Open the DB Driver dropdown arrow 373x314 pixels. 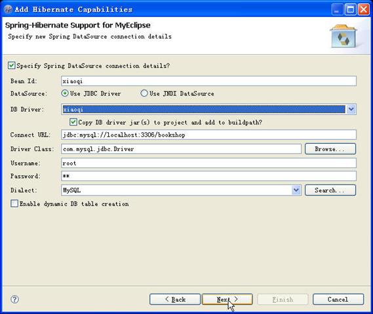[351, 109]
